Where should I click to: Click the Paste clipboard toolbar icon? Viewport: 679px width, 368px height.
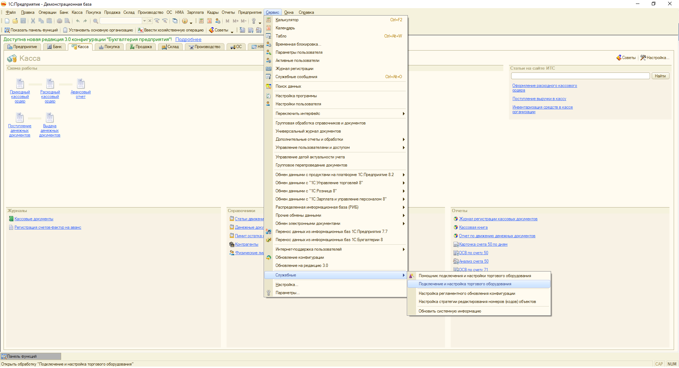click(49, 21)
